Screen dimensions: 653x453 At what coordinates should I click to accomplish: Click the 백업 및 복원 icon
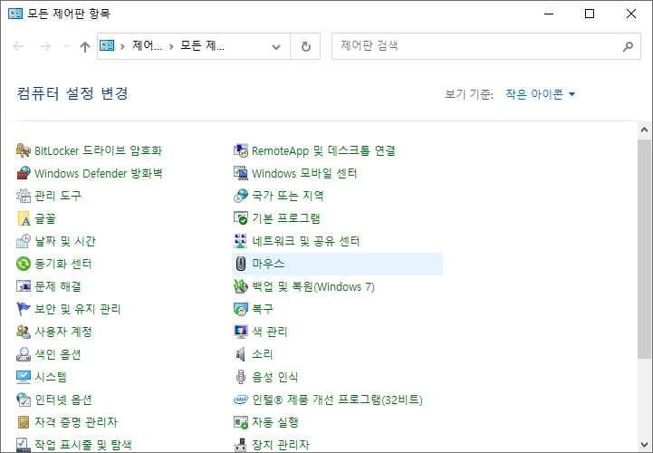click(241, 286)
